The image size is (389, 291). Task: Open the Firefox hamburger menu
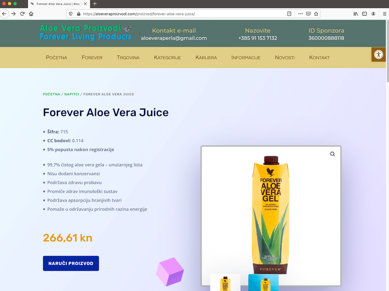(384, 14)
